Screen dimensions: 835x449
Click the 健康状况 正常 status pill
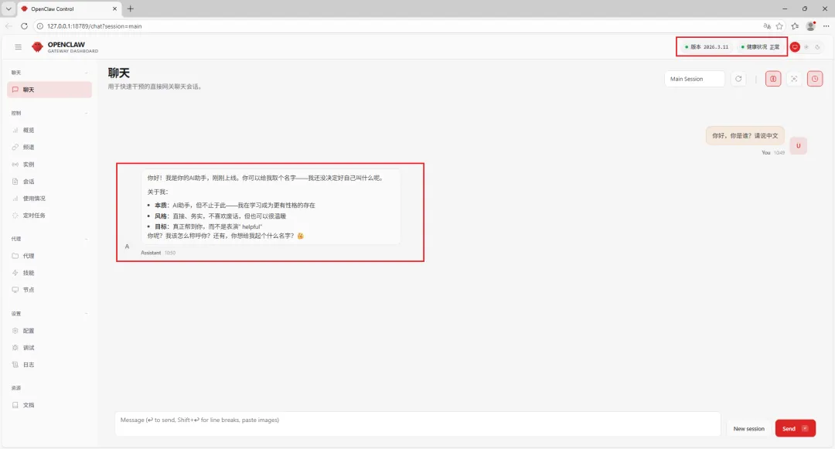[760, 47]
